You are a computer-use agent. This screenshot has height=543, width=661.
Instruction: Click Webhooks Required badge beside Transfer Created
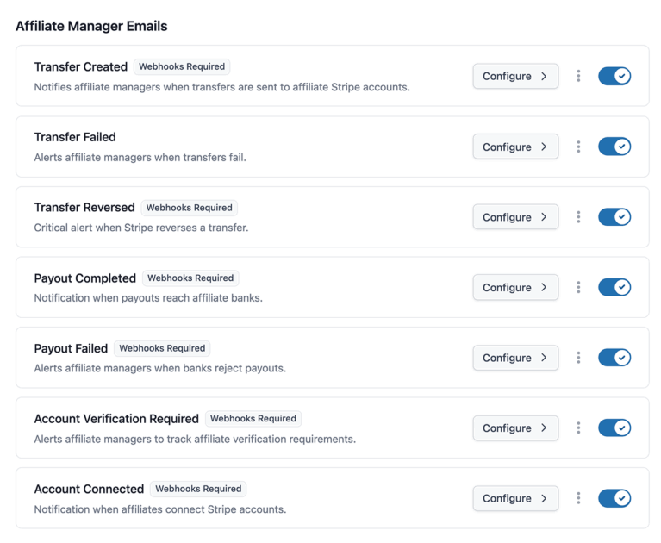[182, 66]
